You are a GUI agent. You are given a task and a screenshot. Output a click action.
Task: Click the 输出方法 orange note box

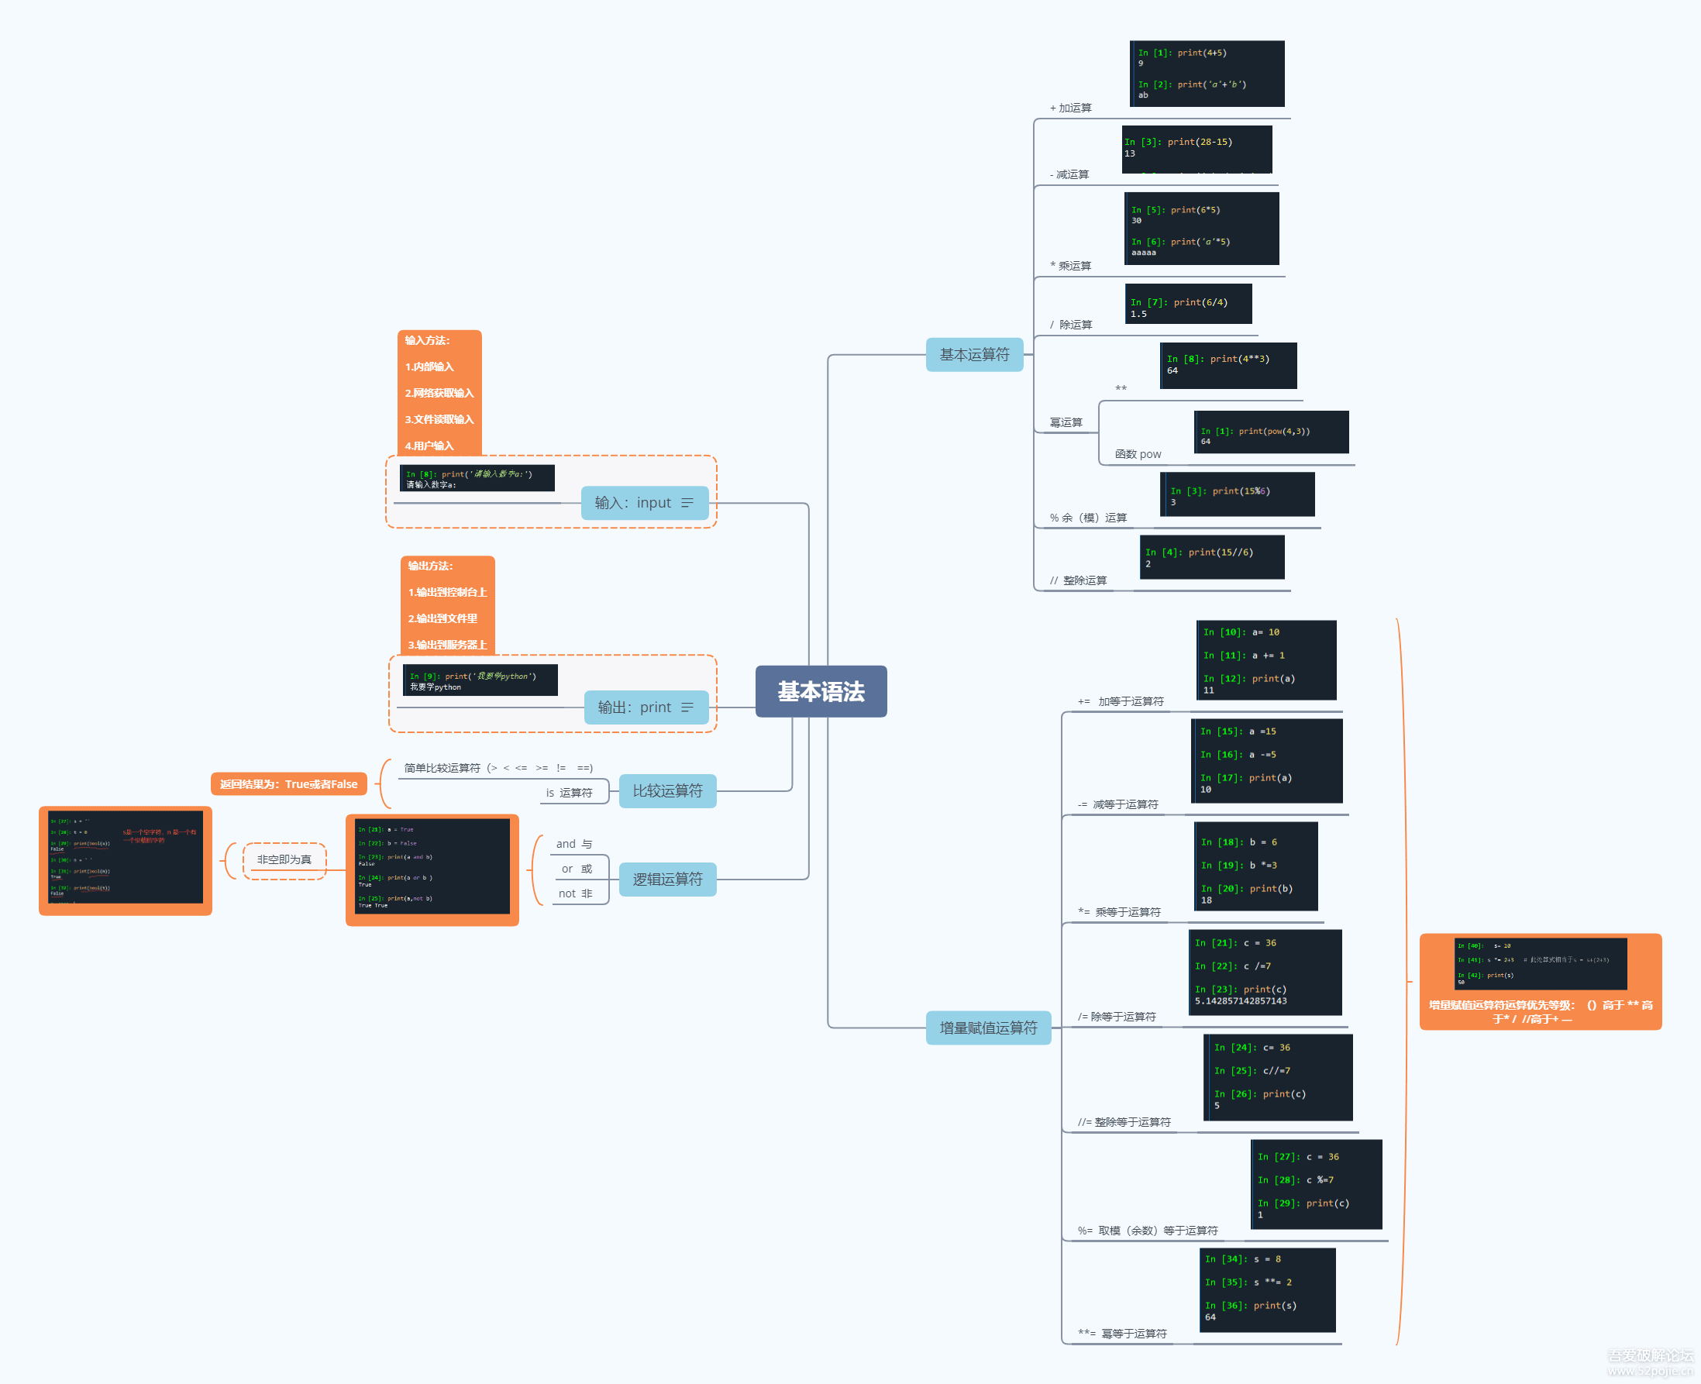point(447,604)
